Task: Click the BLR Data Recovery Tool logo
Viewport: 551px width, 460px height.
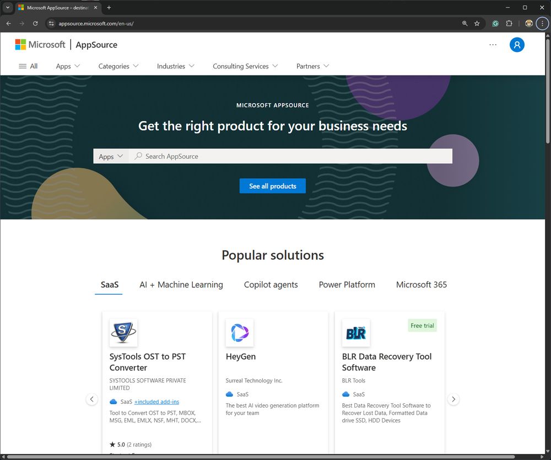Action: click(356, 333)
